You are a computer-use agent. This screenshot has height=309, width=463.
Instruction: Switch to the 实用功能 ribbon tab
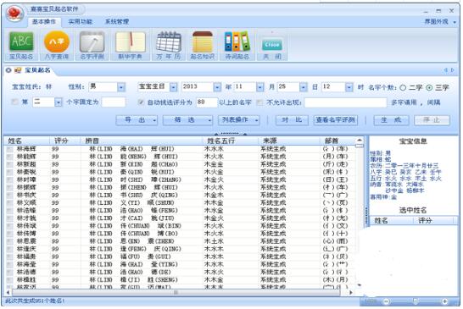coord(81,21)
